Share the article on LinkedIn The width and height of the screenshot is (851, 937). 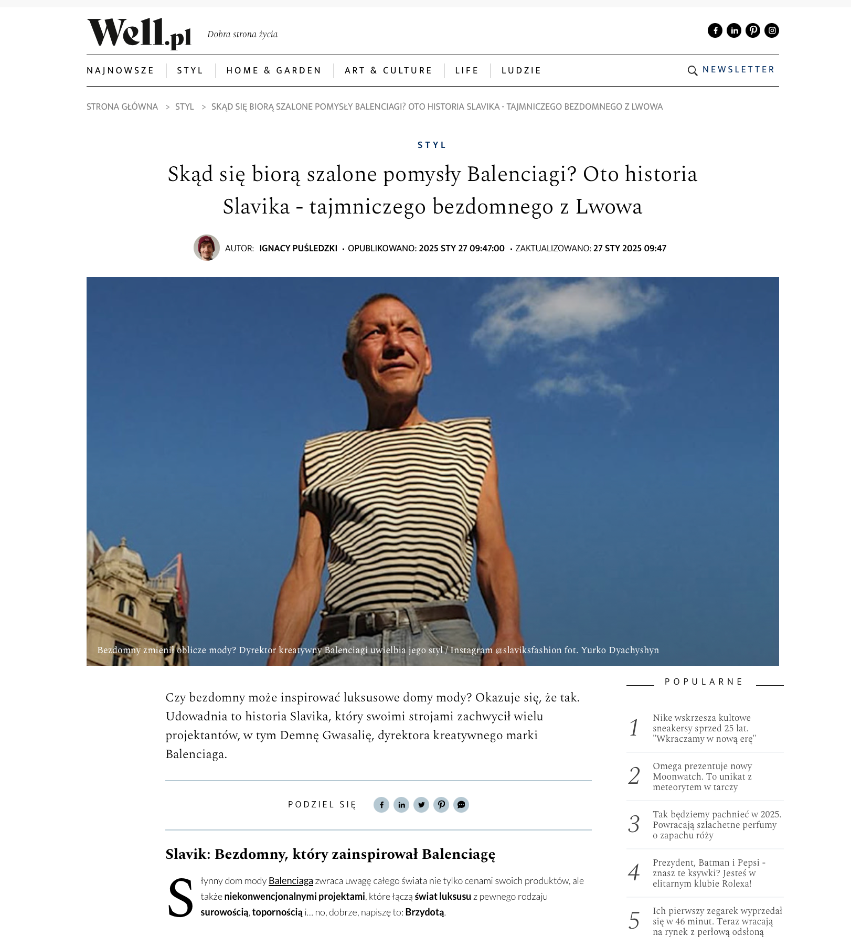click(x=401, y=805)
